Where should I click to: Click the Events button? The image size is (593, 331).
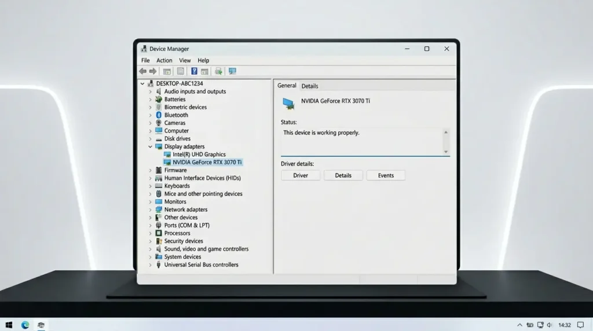[386, 175]
